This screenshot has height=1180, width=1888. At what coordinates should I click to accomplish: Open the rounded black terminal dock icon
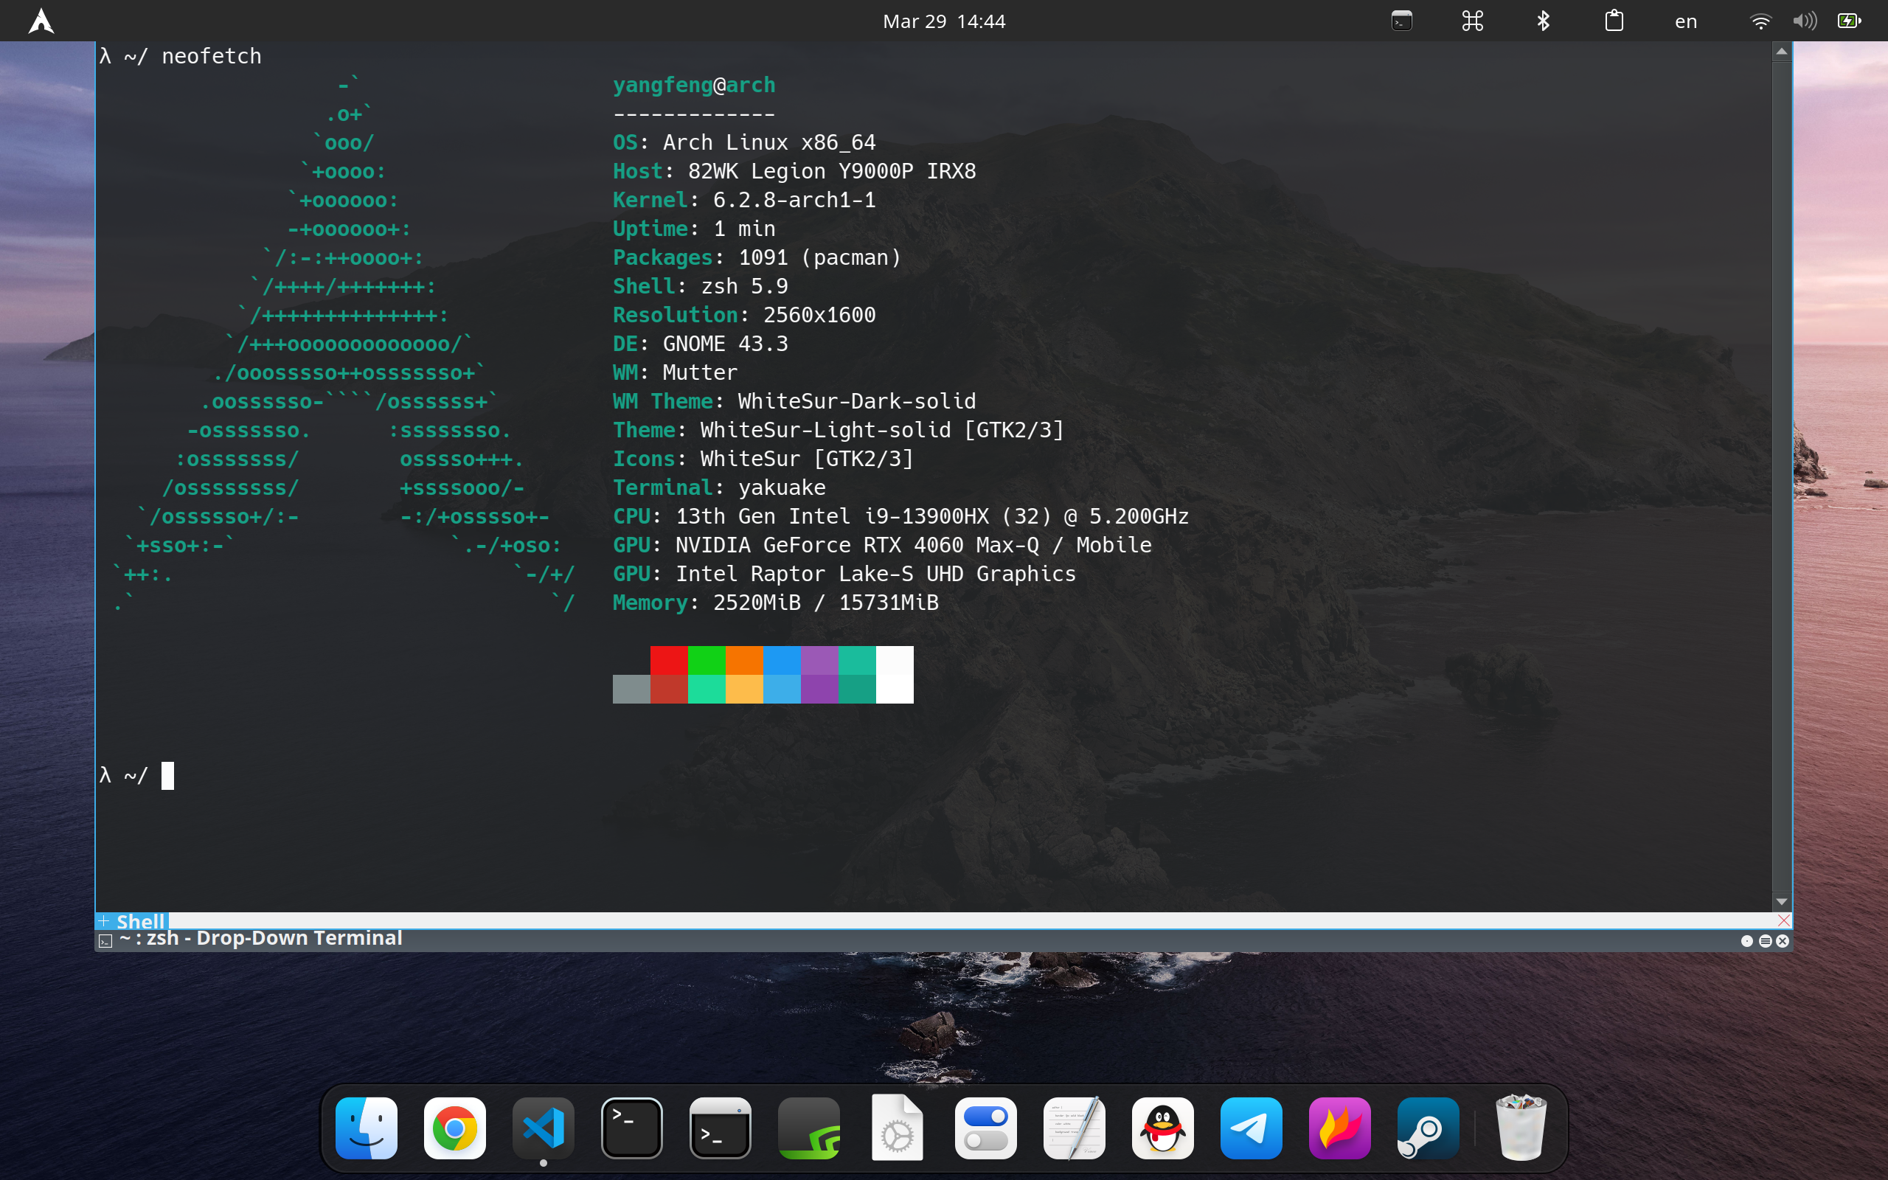tap(632, 1128)
